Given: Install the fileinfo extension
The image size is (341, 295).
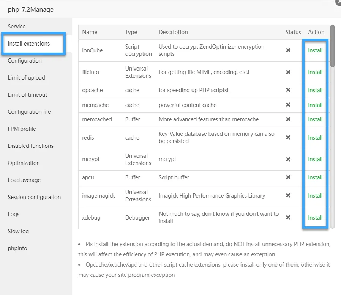Looking at the screenshot, I should click(315, 72).
